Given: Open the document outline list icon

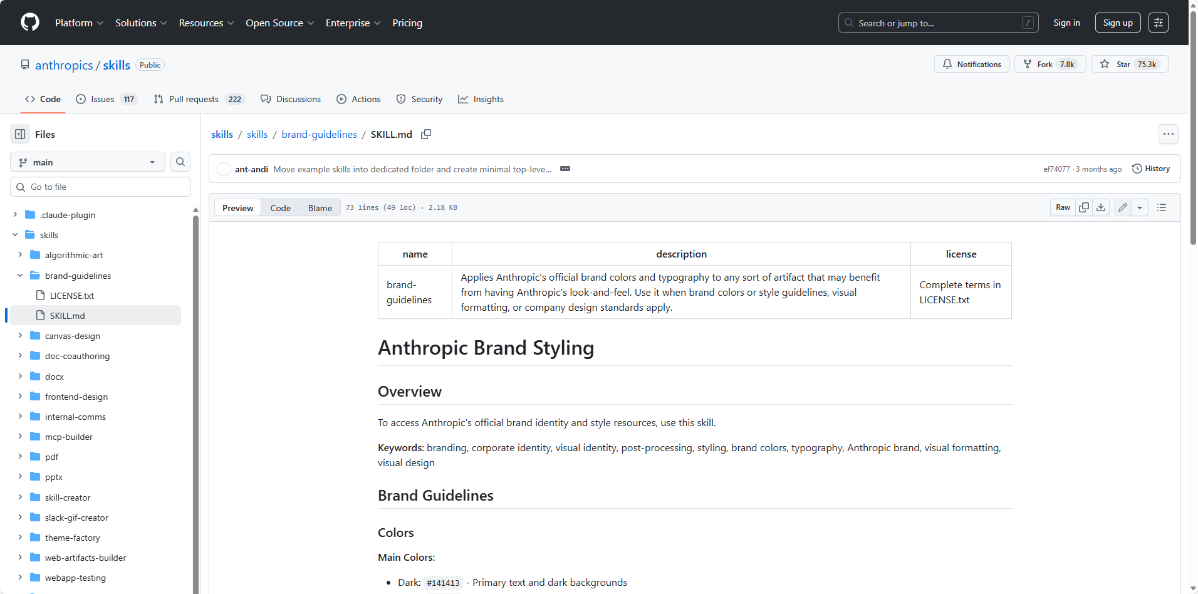Looking at the screenshot, I should (x=1162, y=207).
